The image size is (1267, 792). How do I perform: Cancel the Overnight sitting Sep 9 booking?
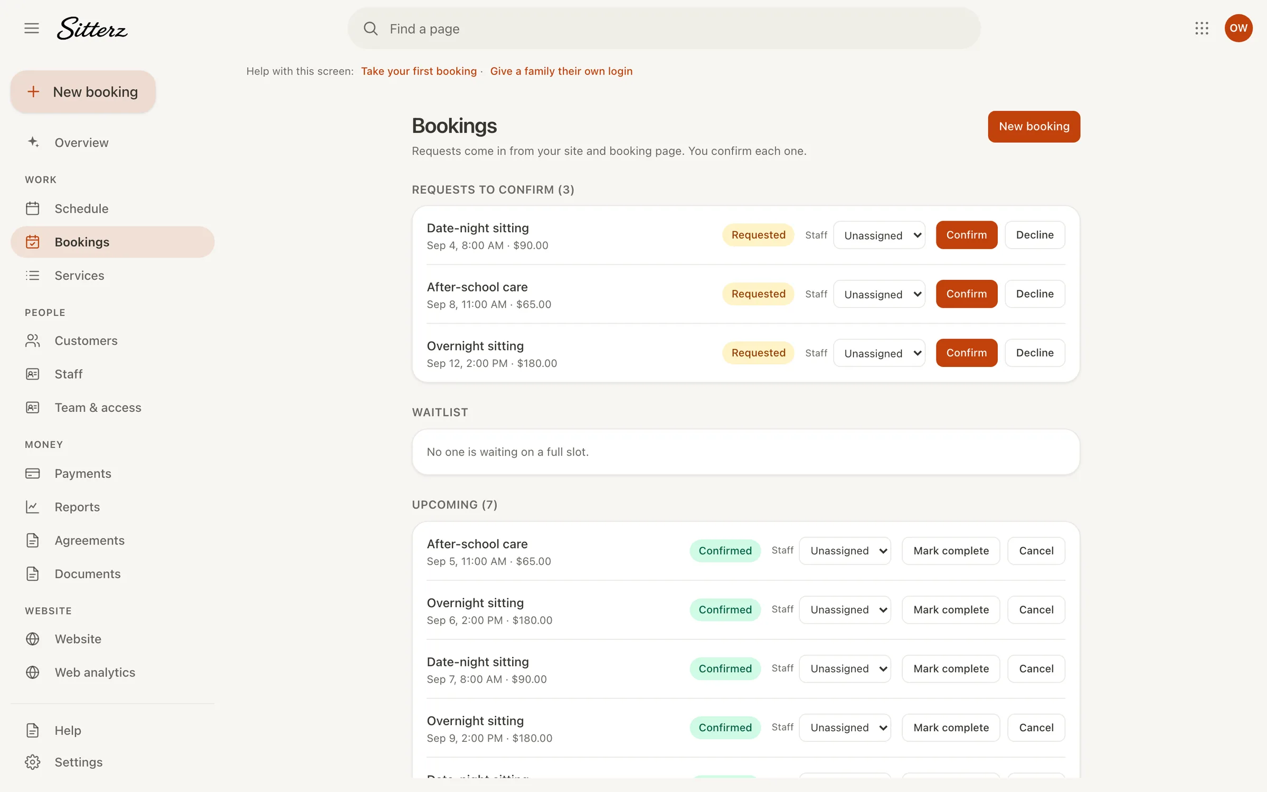pyautogui.click(x=1036, y=728)
